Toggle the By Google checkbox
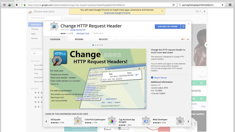The width and height of the screenshot is (235, 132). pyautogui.click(x=32, y=69)
